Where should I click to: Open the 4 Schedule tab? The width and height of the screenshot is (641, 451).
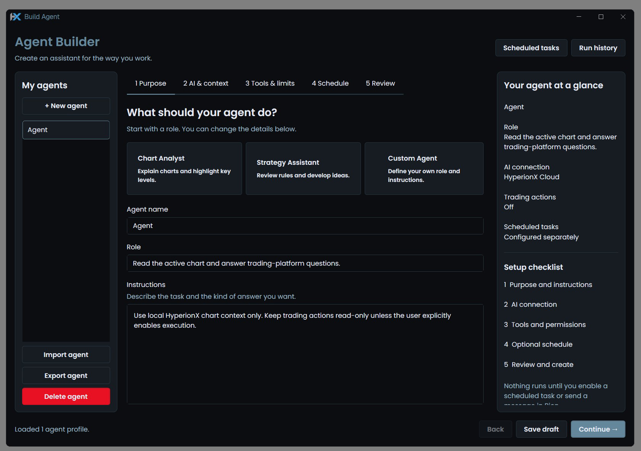(330, 83)
